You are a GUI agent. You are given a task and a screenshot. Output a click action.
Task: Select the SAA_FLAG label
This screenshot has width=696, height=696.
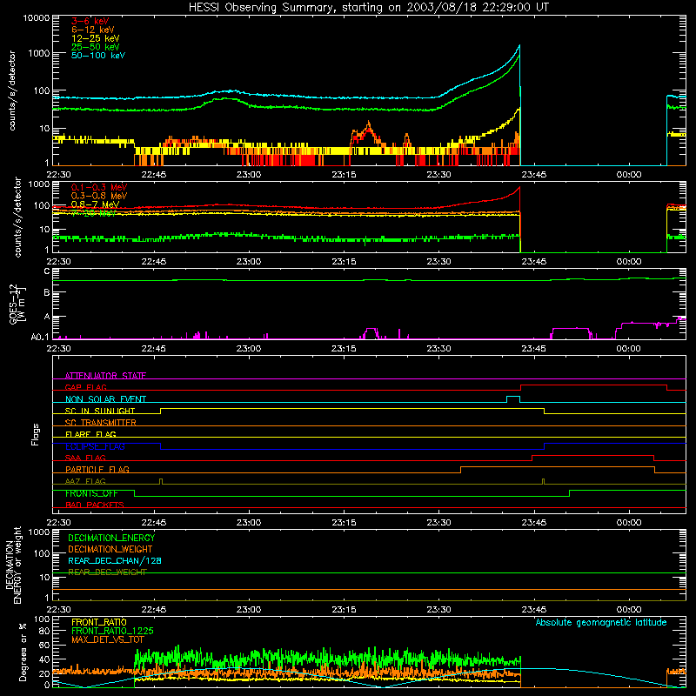85,458
